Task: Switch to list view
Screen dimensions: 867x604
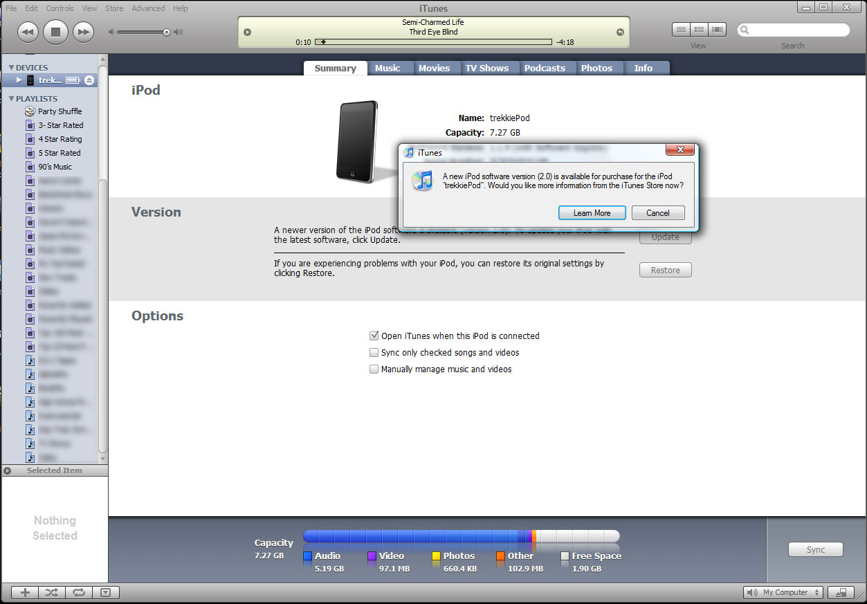Action: pos(681,30)
